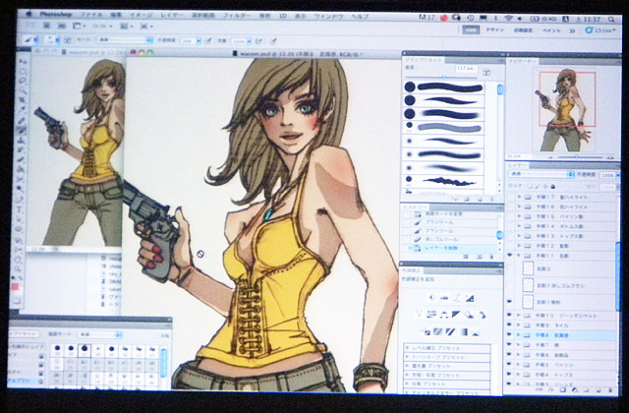
Task: Open the ヘルプ (Help) menu
Action: coord(360,17)
